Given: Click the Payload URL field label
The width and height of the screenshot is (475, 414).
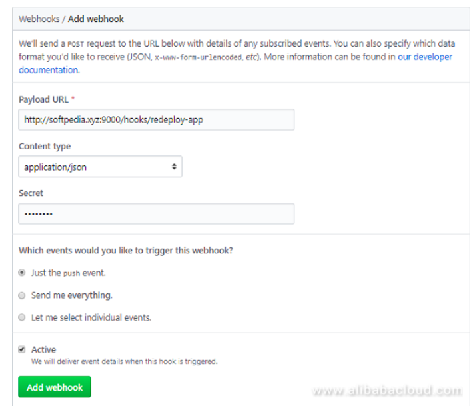Looking at the screenshot, I should tap(43, 99).
